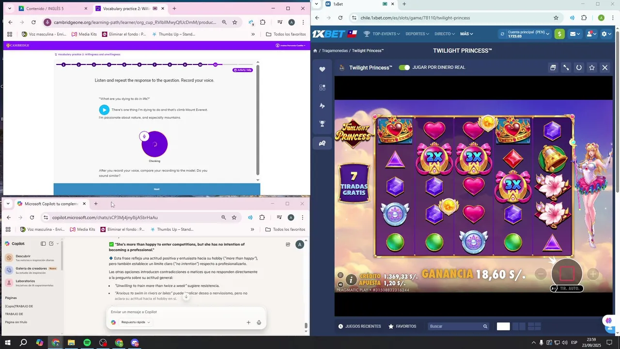Refresh the 1xBet account balance

pyautogui.click(x=502, y=34)
